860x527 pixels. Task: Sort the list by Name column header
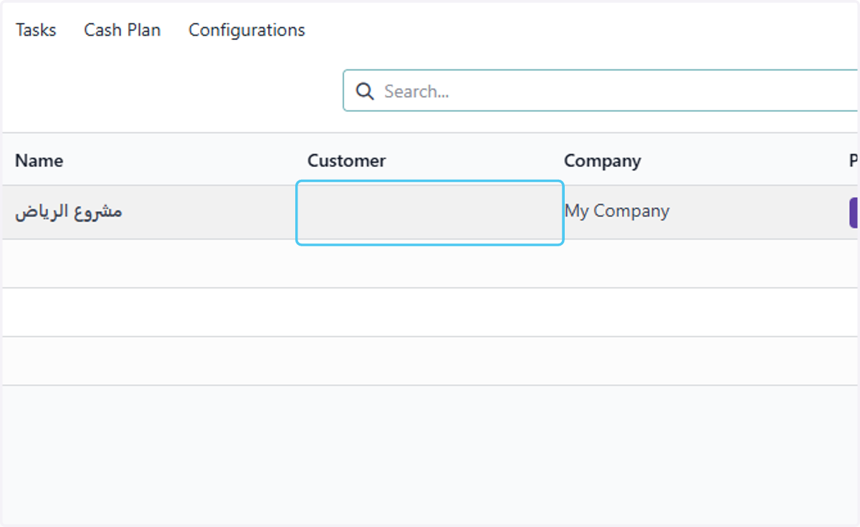point(39,160)
